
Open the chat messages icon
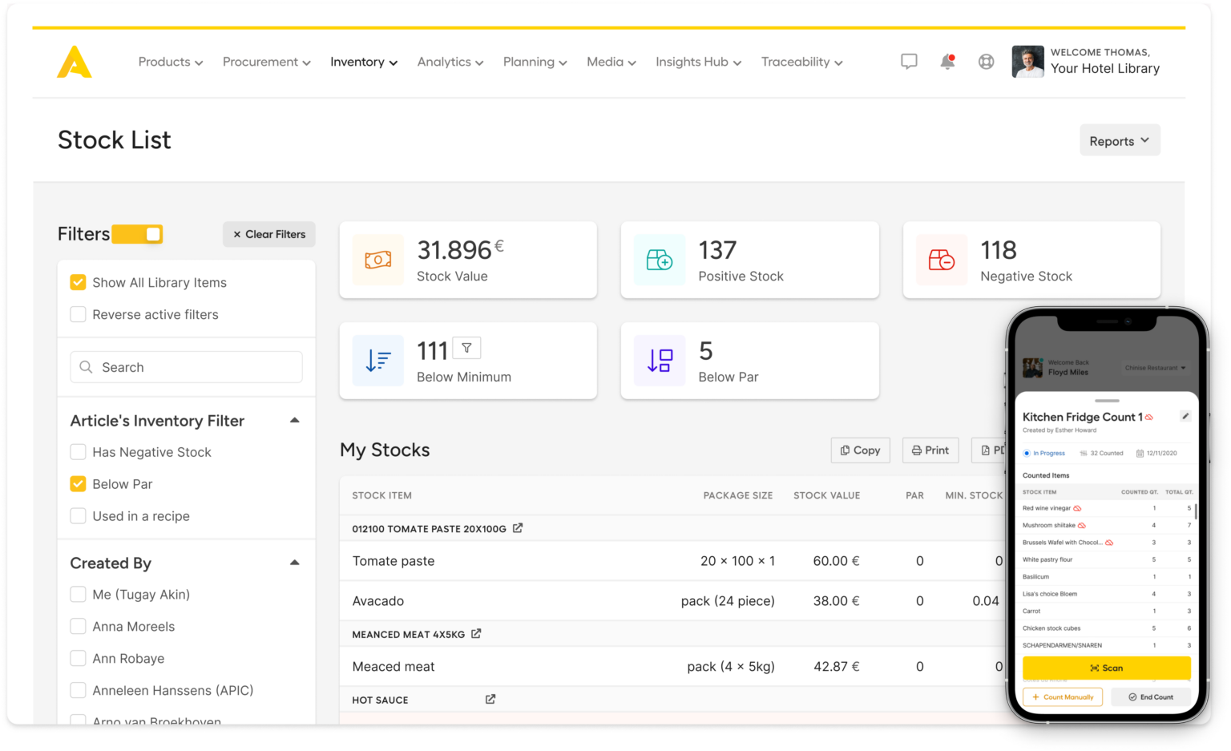(909, 62)
